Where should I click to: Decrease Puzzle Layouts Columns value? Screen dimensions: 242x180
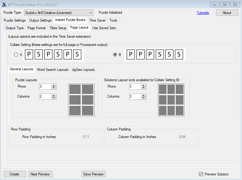[54, 98]
